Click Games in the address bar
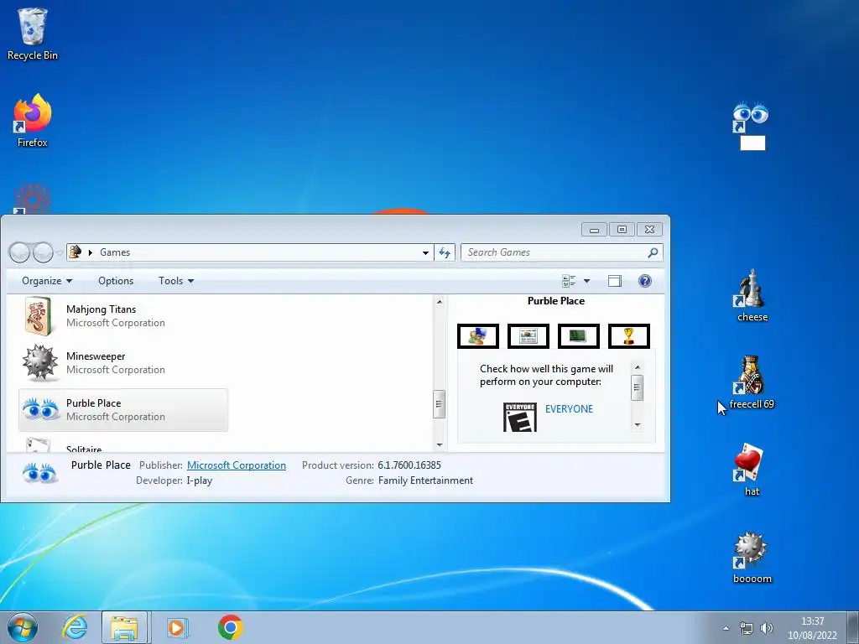Screen dimensions: 859x644 pos(115,252)
